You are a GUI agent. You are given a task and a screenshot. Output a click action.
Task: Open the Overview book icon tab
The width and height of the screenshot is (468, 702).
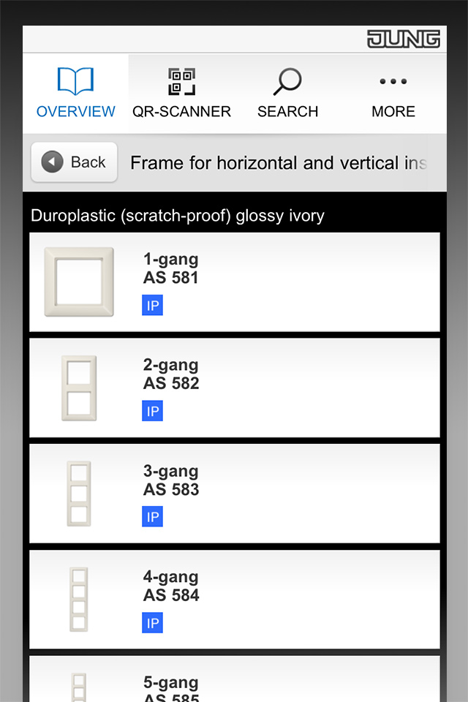(x=75, y=81)
